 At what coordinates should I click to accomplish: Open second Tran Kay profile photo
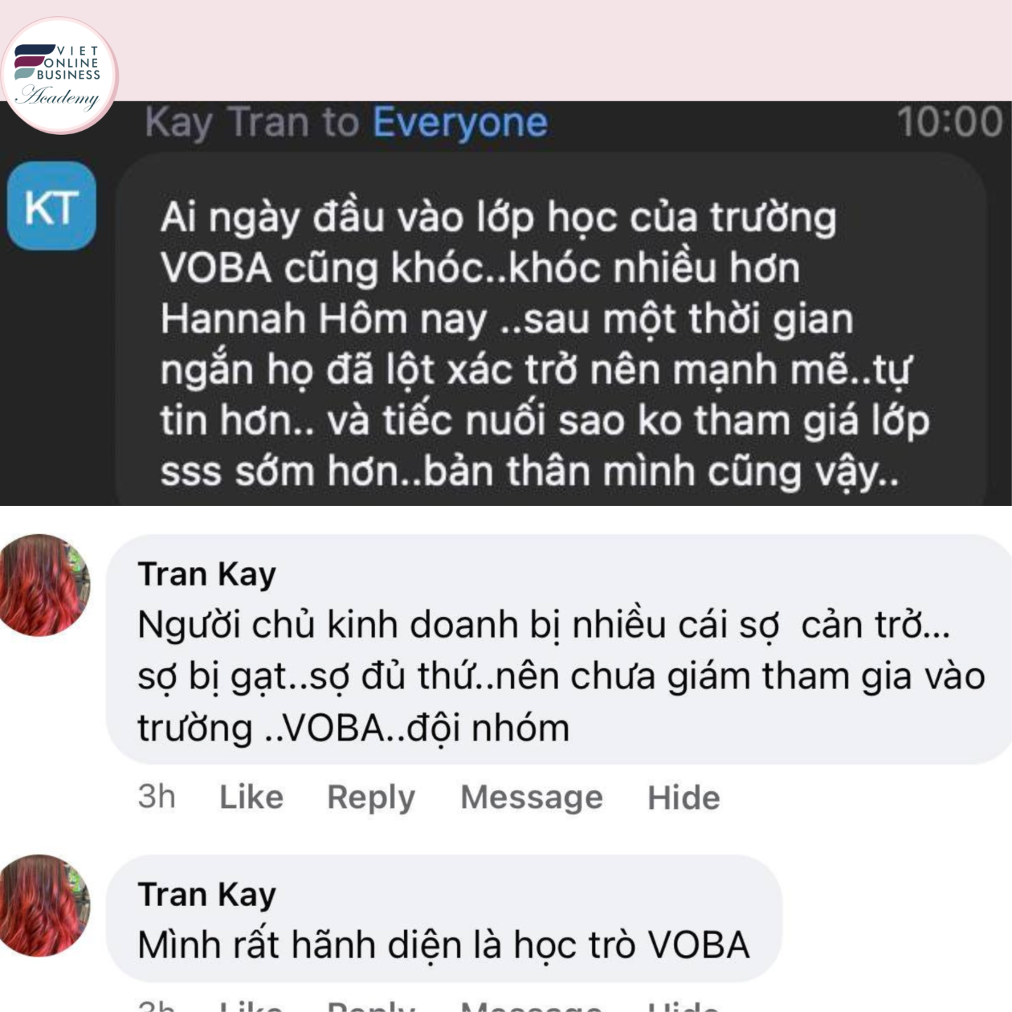(x=45, y=906)
